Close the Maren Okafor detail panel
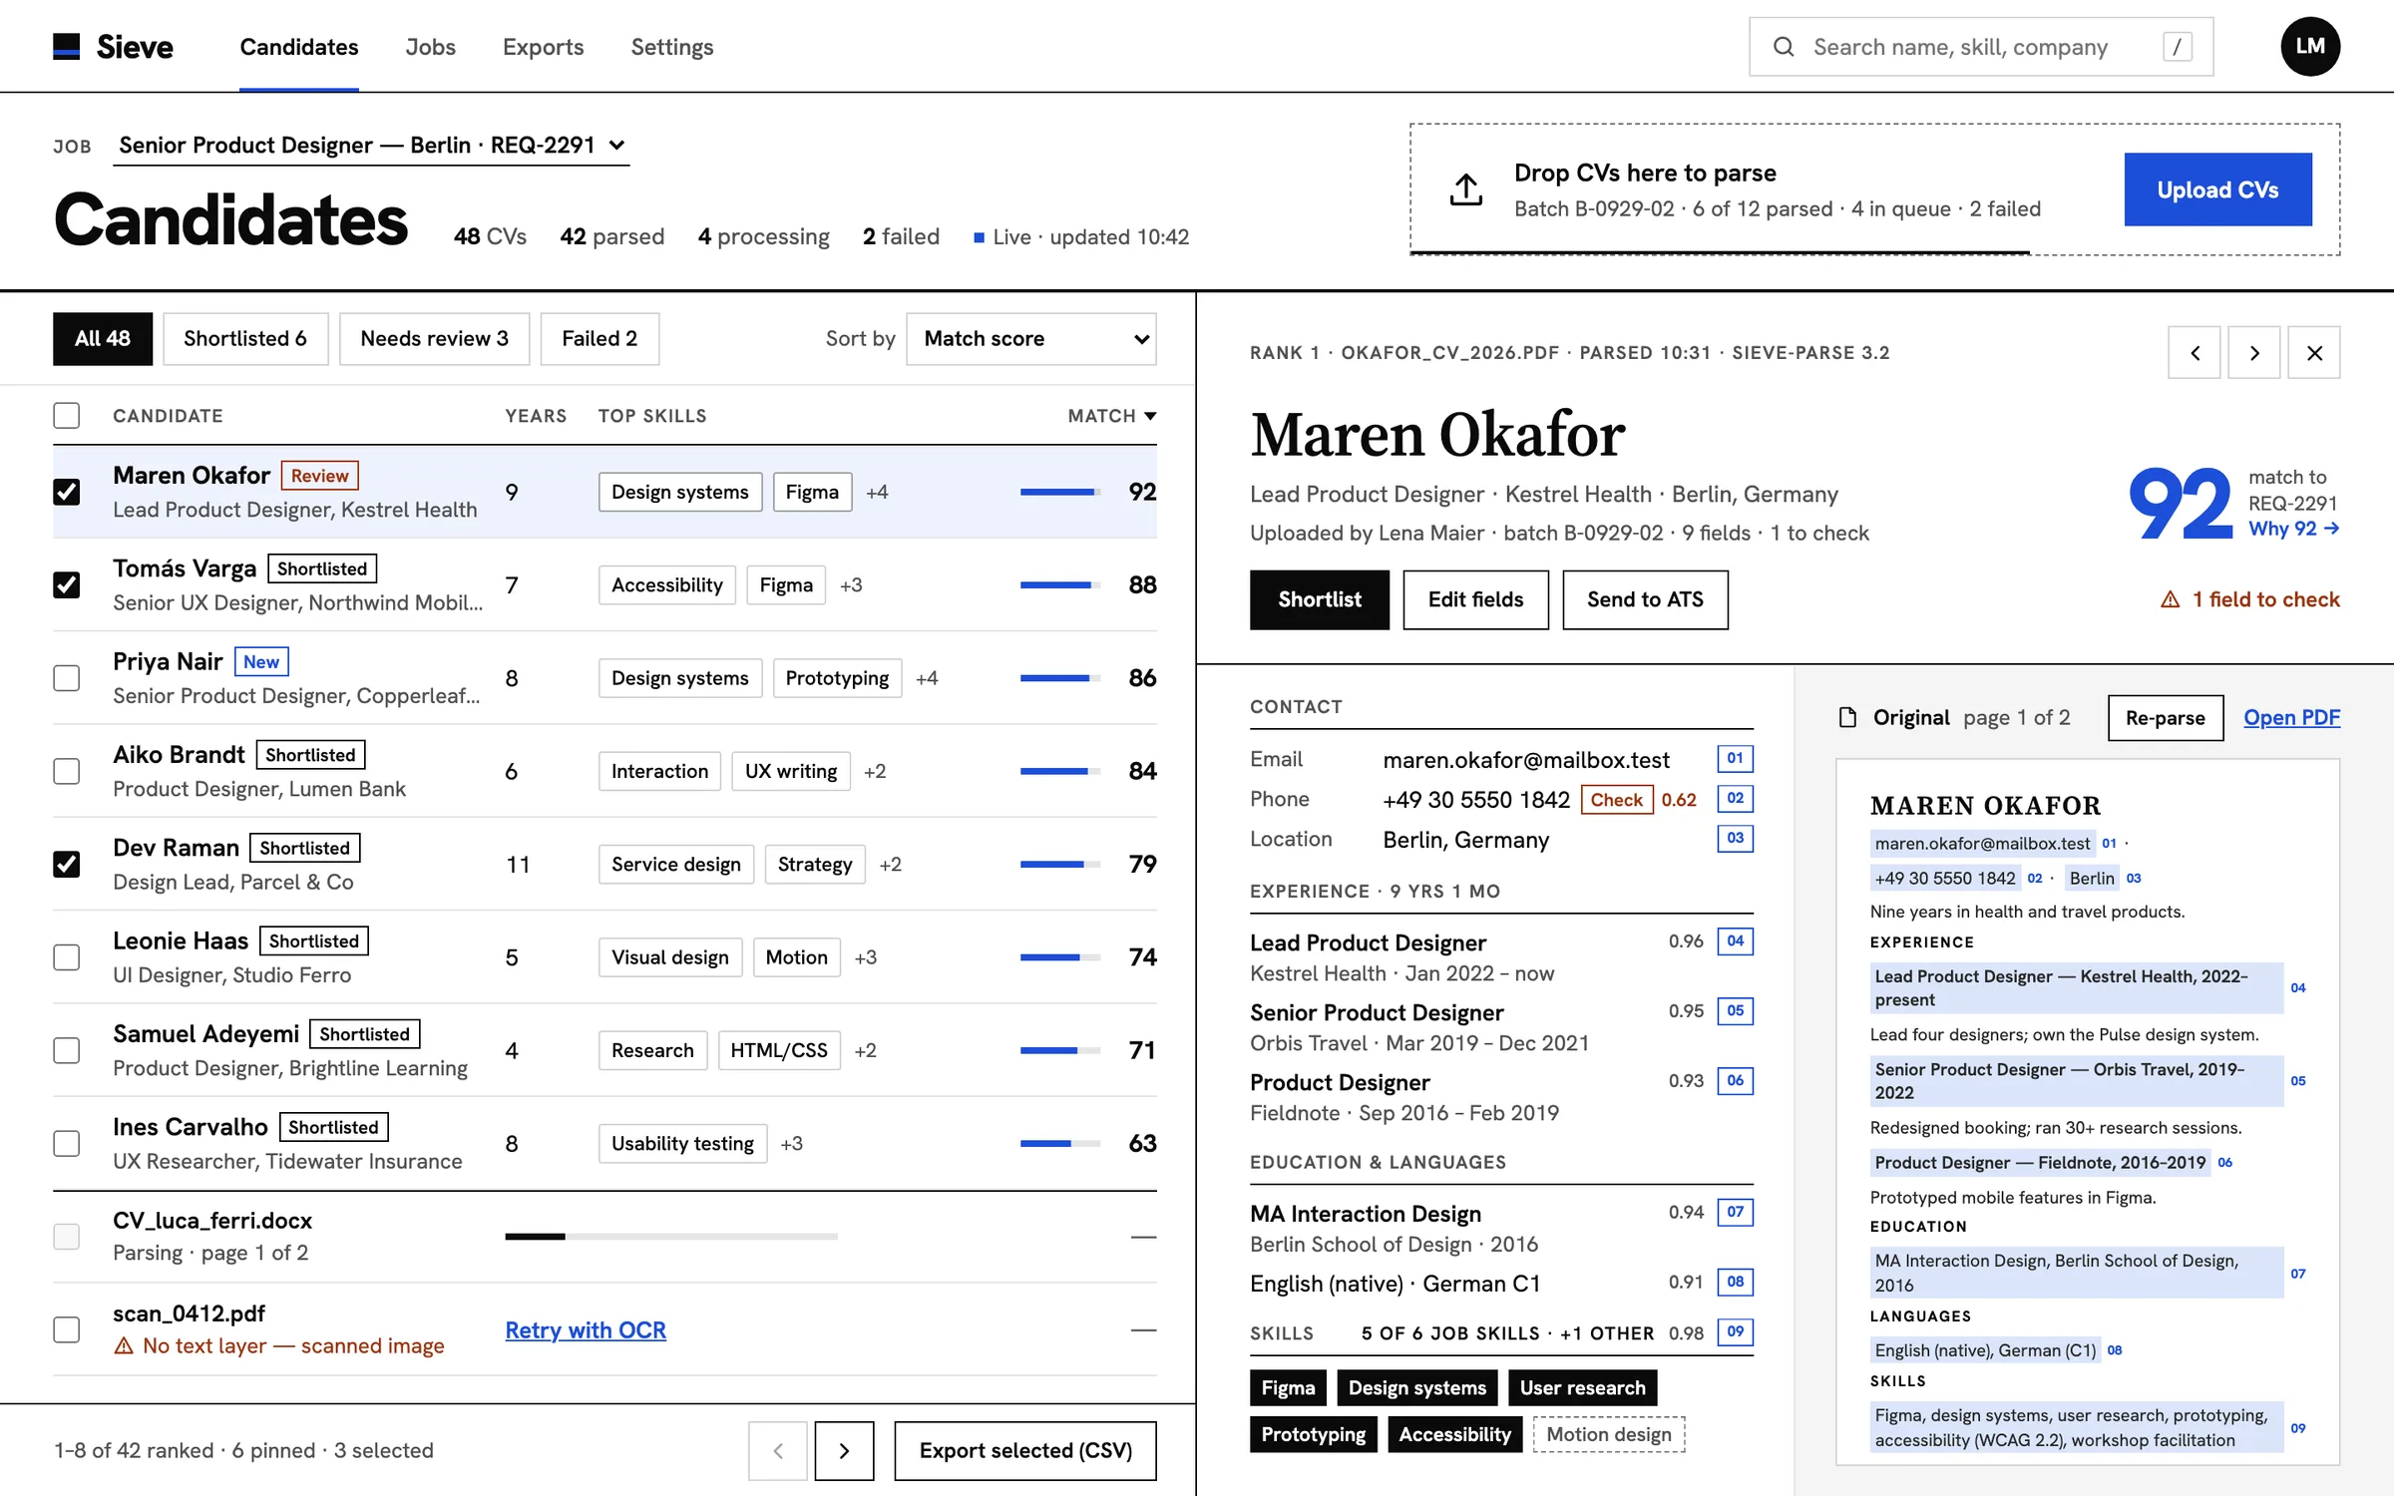The image size is (2394, 1496). (2314, 353)
